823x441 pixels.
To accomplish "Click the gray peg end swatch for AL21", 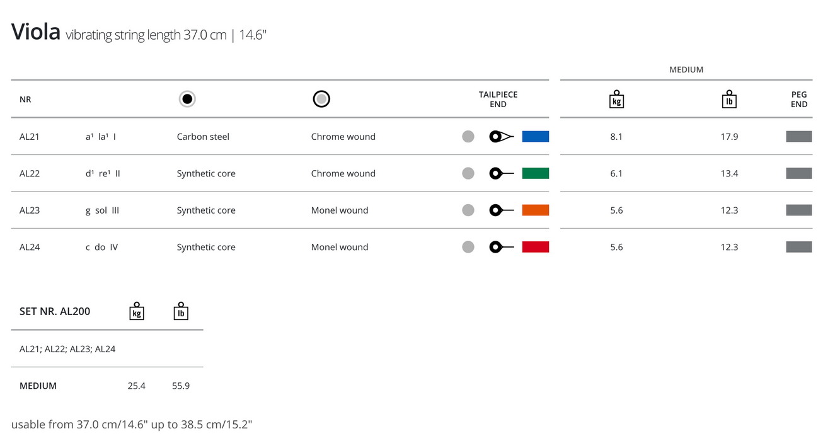I will [x=798, y=136].
